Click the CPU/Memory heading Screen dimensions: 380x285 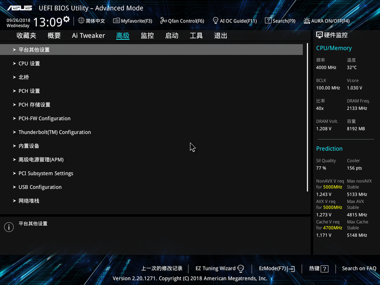click(x=334, y=48)
